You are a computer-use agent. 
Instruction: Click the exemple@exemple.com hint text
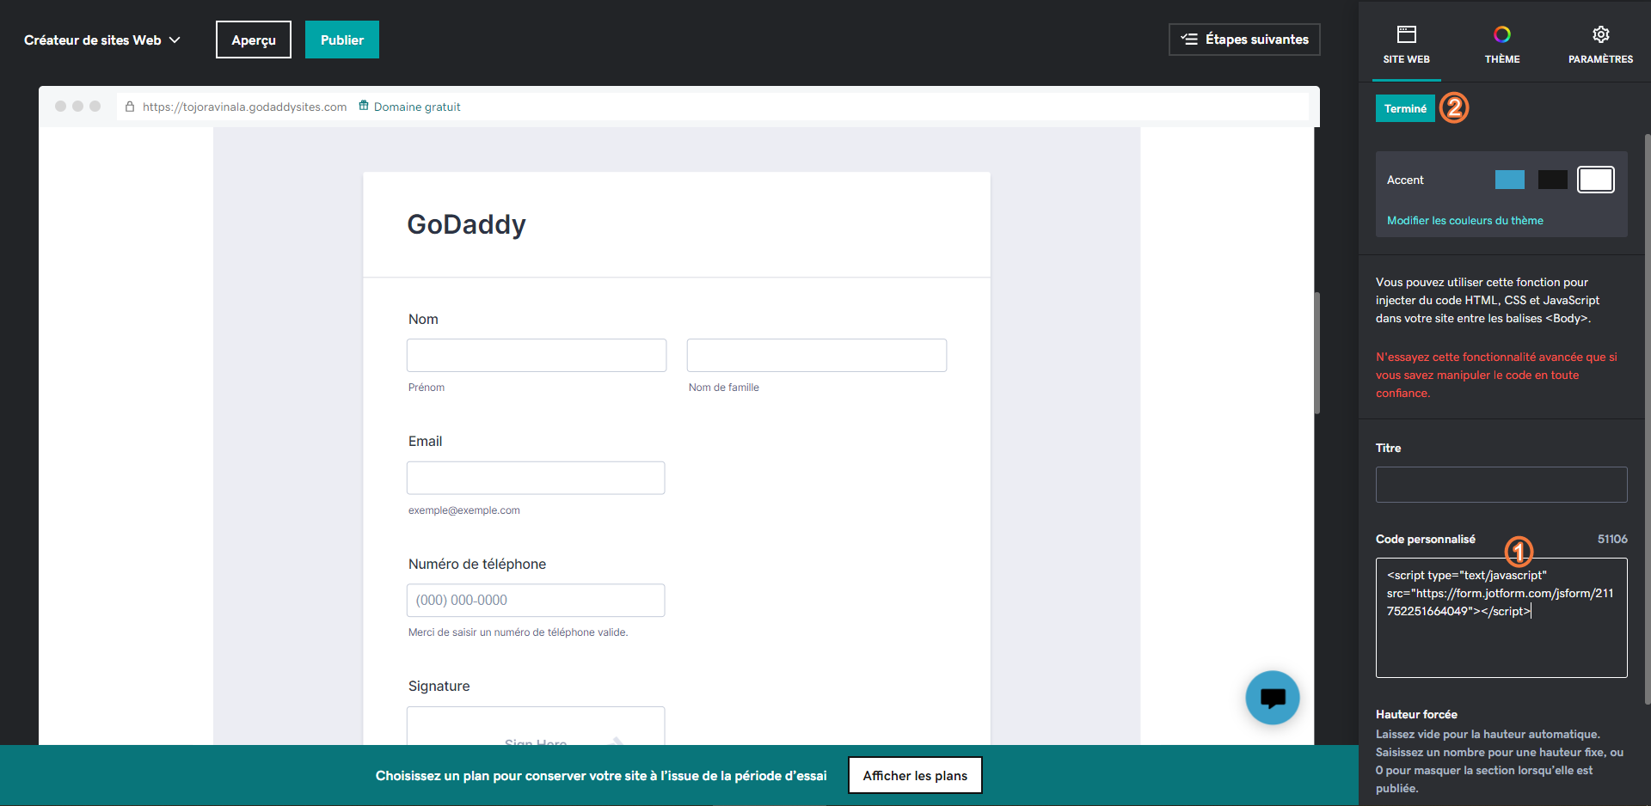tap(464, 510)
